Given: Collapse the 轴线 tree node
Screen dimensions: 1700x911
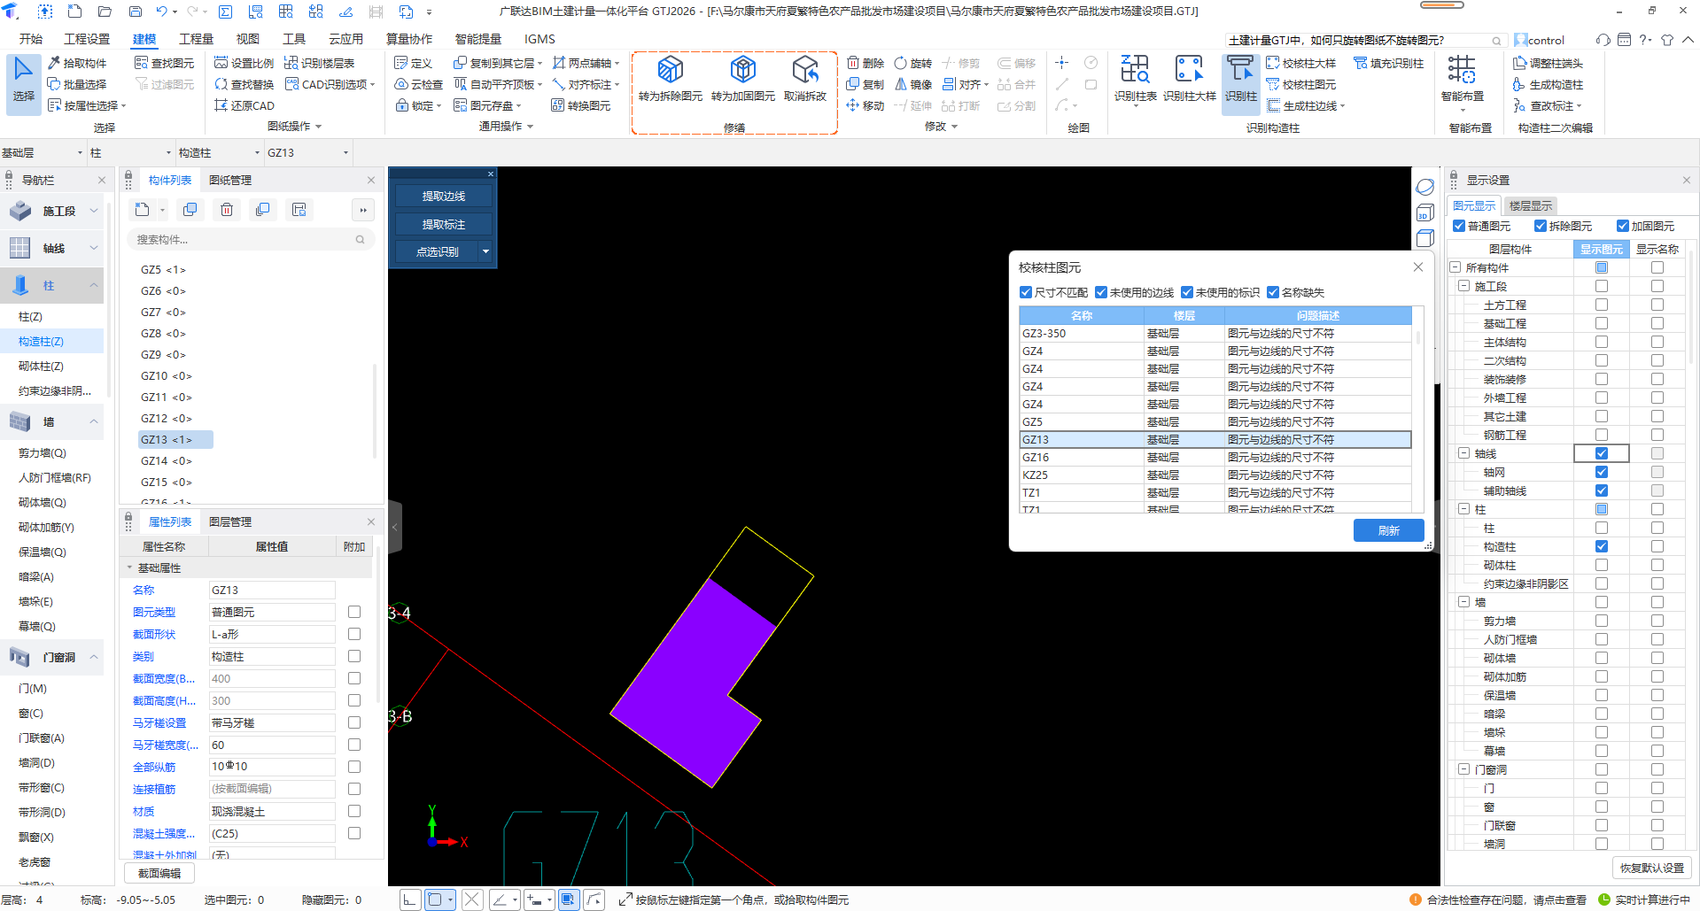Looking at the screenshot, I should click(1464, 453).
